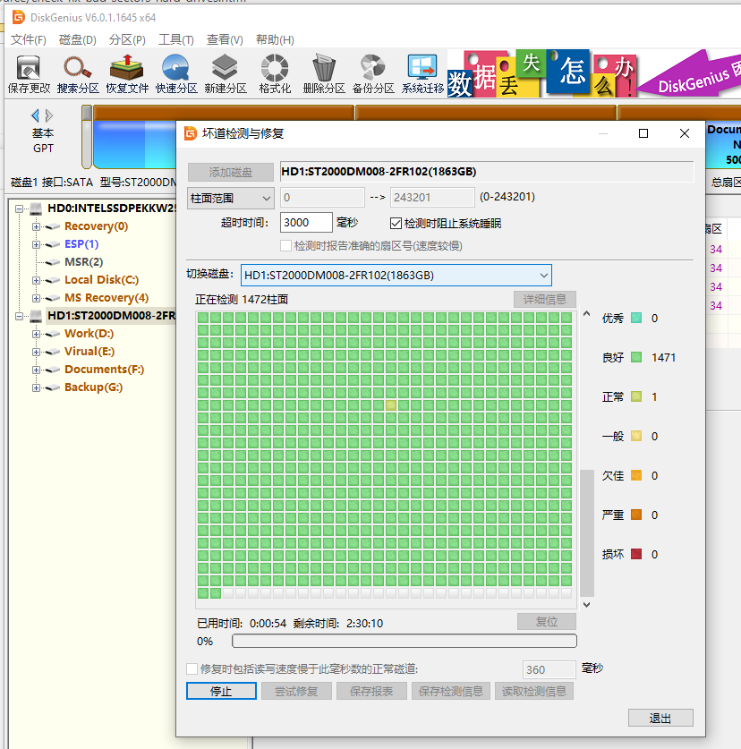Click the 保存报表 button
Screen dimensions: 741x749
coord(371,691)
